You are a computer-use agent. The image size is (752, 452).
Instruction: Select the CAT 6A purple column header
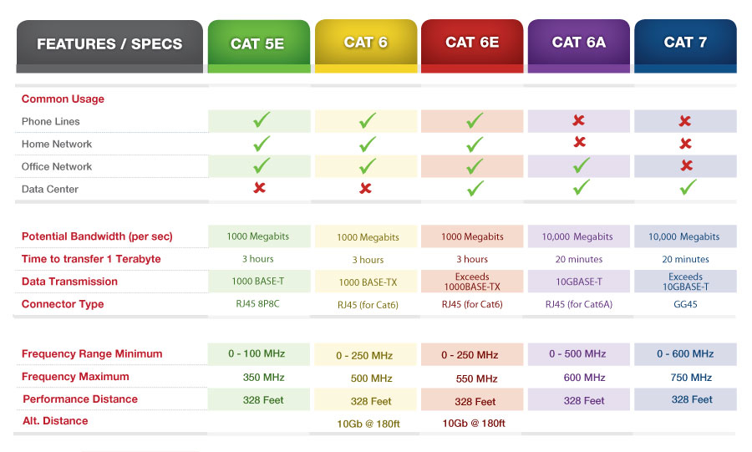(578, 43)
